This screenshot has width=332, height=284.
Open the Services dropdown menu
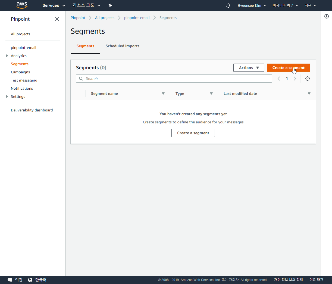click(54, 5)
